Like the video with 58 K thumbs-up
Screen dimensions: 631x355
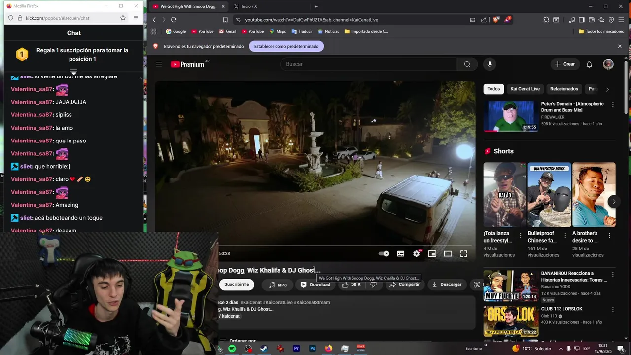(351, 284)
